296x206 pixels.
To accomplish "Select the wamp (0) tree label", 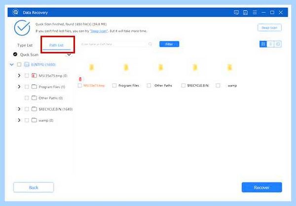I will [x=46, y=120].
